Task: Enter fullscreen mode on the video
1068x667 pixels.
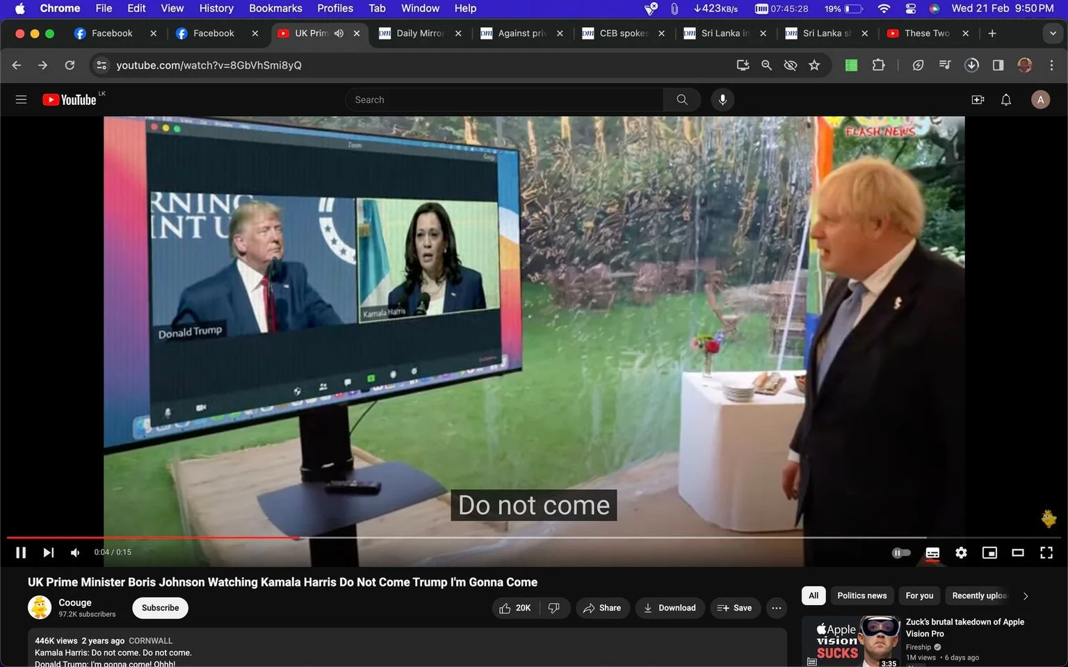Action: point(1046,552)
